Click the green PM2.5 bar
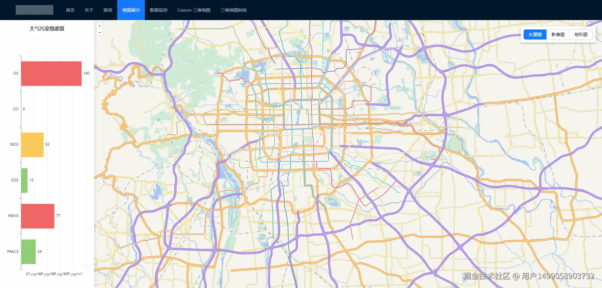Viewport: 602px width, 288px height. (28, 252)
